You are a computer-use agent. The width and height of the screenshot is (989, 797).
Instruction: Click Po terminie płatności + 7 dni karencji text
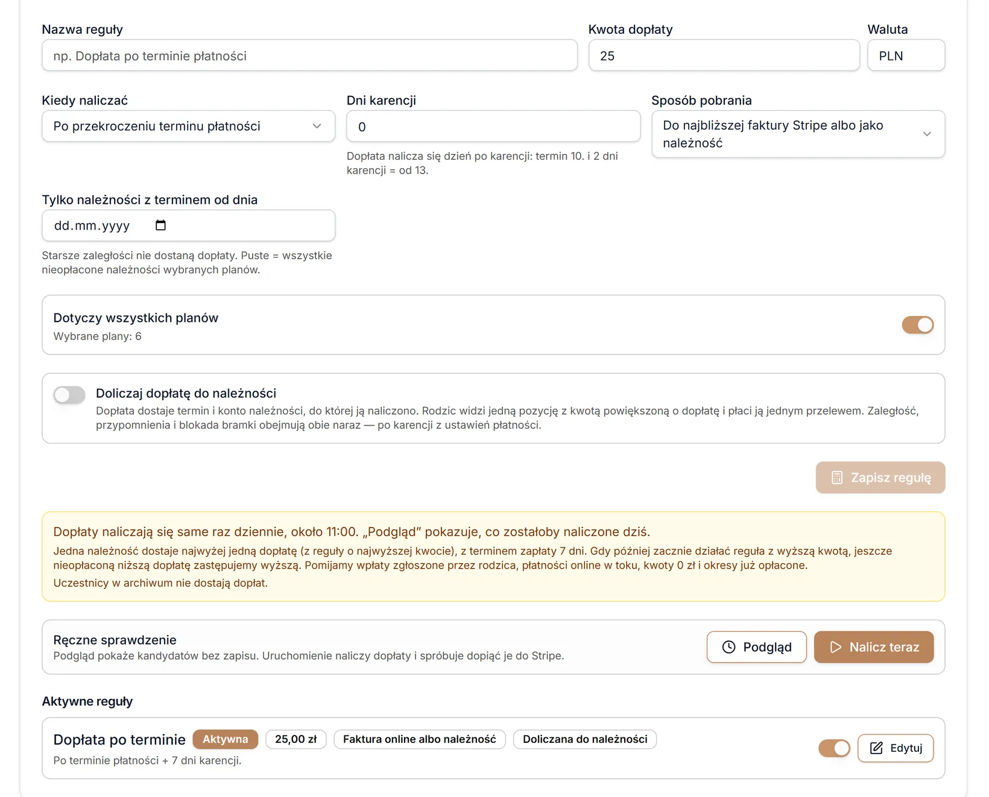147,761
